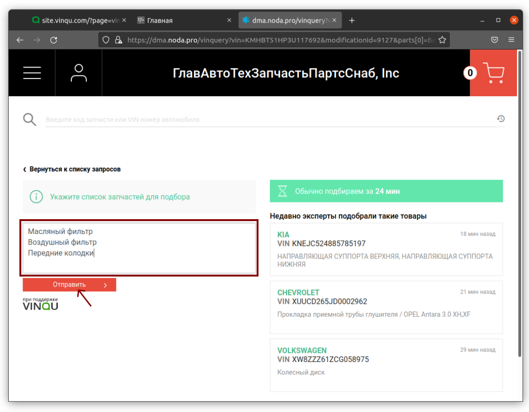This screenshot has width=529, height=412.
Task: Click the Pocket save icon
Action: point(494,40)
